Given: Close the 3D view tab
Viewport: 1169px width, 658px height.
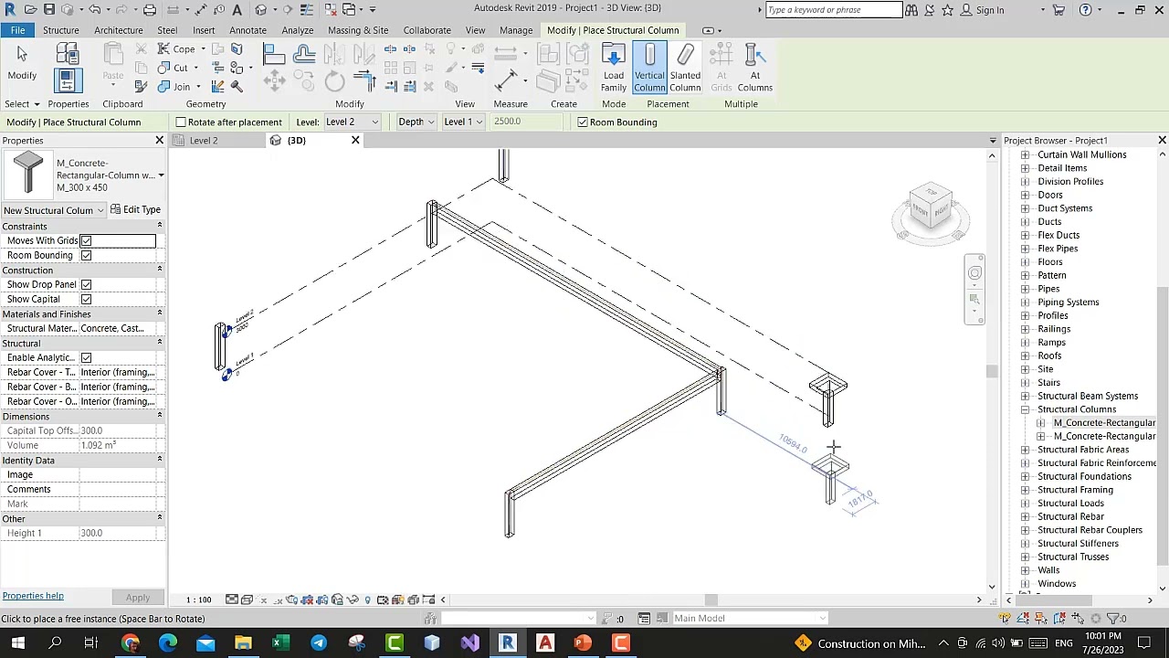Looking at the screenshot, I should [355, 141].
